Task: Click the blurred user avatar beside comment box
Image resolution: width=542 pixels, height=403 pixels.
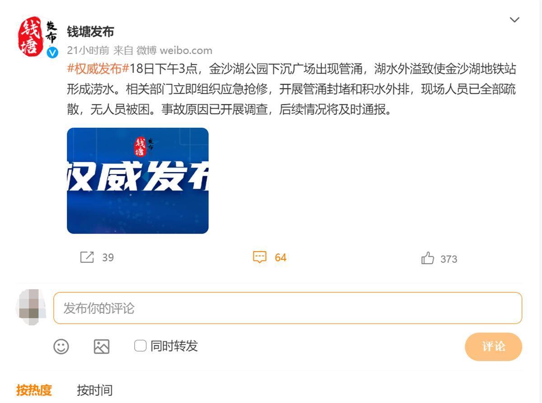Action: tap(31, 307)
